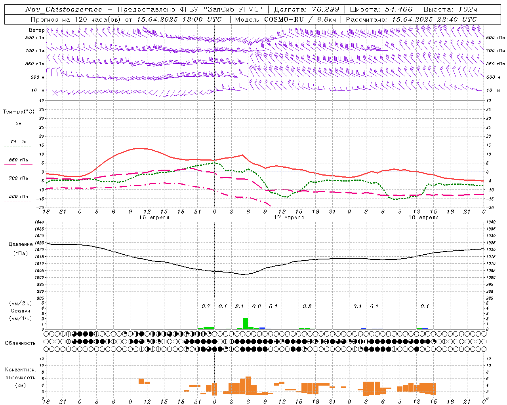The height and width of the screenshot is (405, 507).
Task: Click the Облачность cloud cover label
Action: (20, 343)
